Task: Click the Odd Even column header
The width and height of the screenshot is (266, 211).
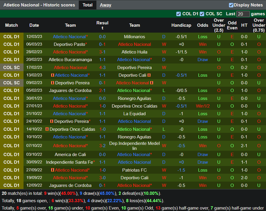Action: (232, 25)
